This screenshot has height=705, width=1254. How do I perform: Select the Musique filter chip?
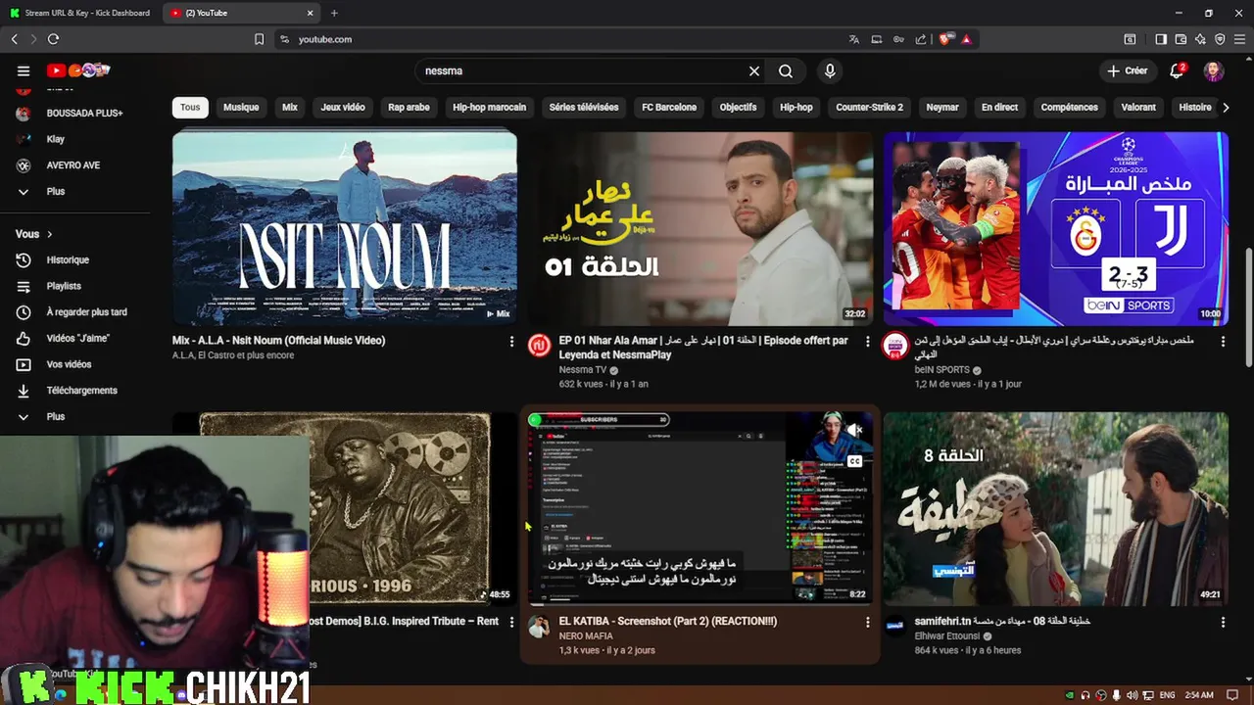point(241,108)
